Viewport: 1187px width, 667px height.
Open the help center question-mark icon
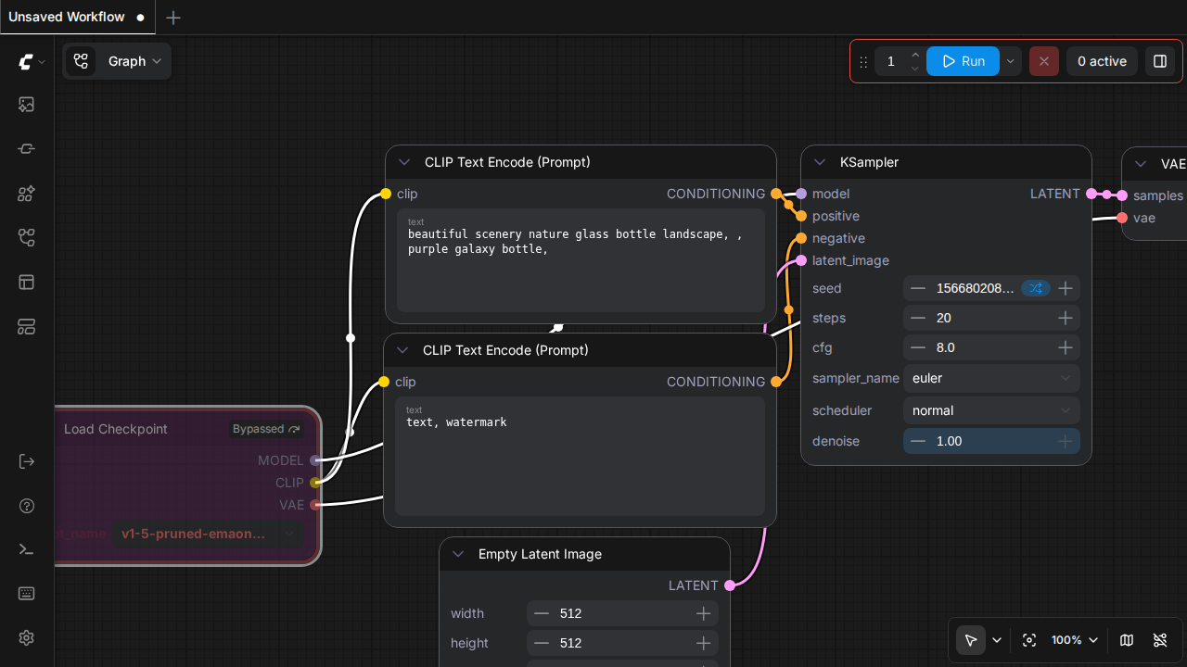coord(26,506)
